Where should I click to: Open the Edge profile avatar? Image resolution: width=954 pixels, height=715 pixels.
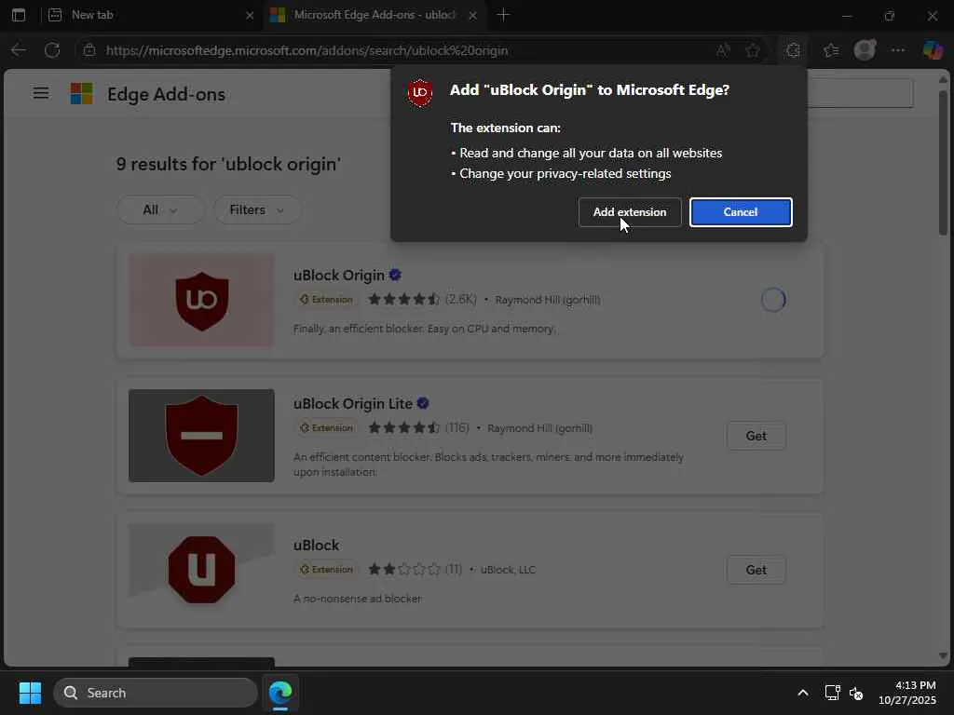point(865,50)
